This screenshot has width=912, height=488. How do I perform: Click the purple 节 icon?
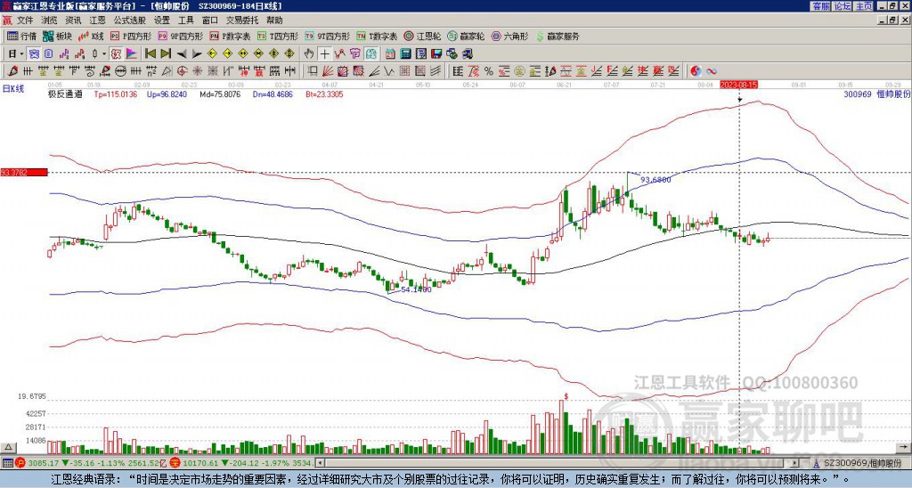tap(355, 53)
